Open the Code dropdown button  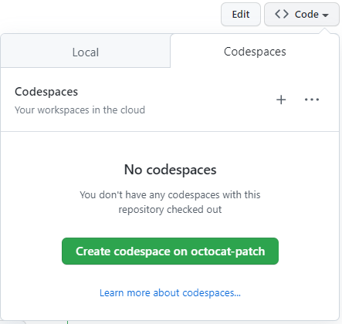[302, 15]
